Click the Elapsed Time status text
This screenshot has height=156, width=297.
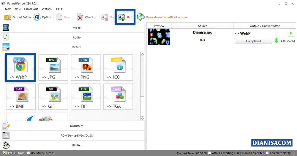point(192,153)
